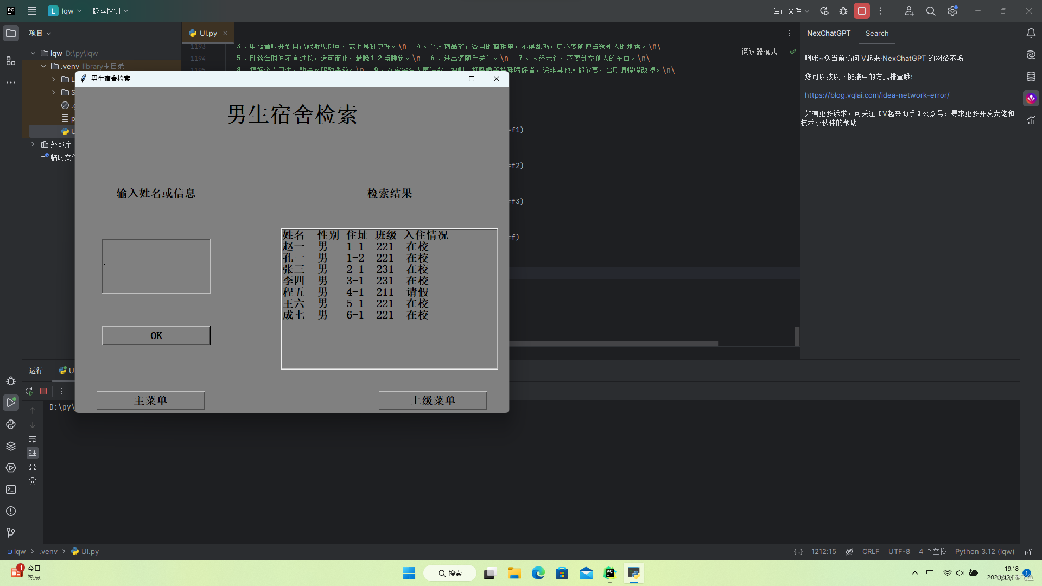Open the Debug tool window in left sidebar

(11, 381)
